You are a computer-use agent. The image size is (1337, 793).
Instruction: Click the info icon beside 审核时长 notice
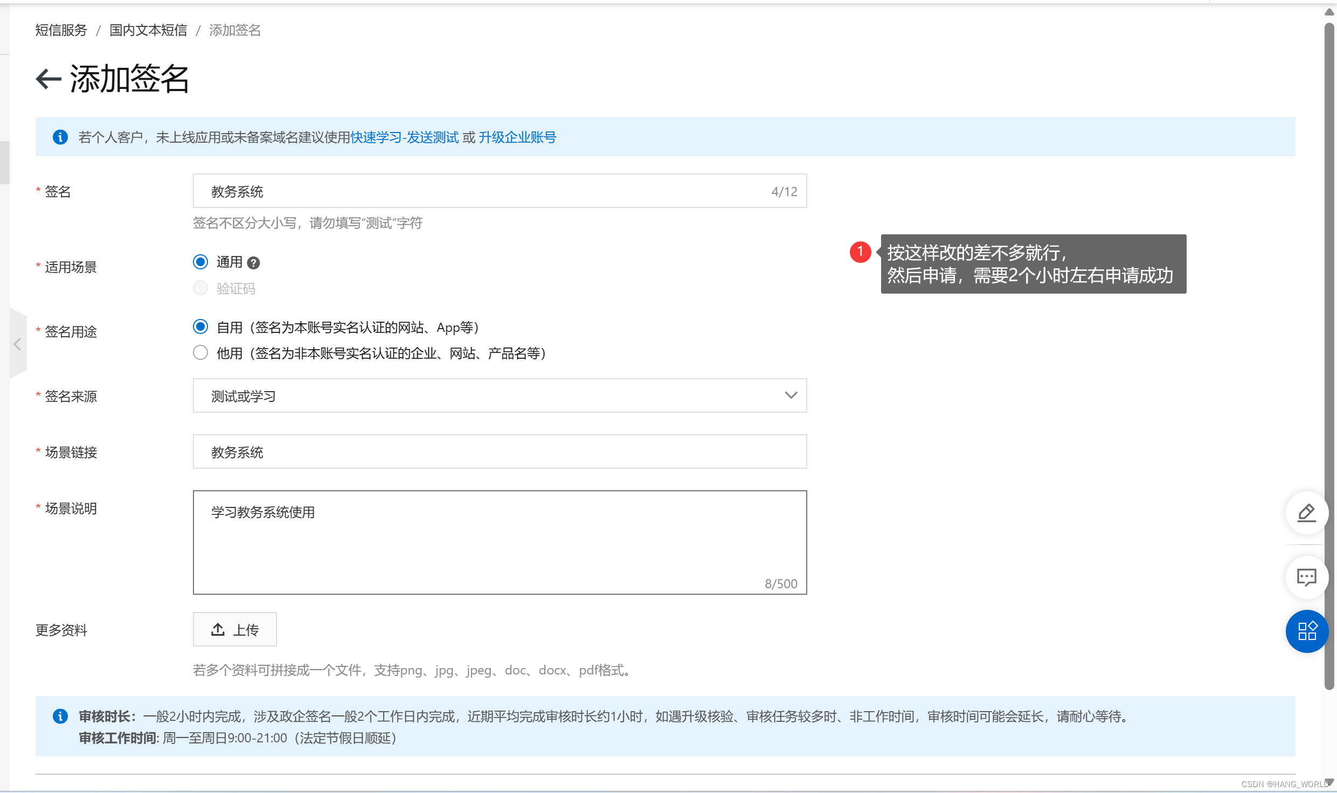[x=60, y=716]
